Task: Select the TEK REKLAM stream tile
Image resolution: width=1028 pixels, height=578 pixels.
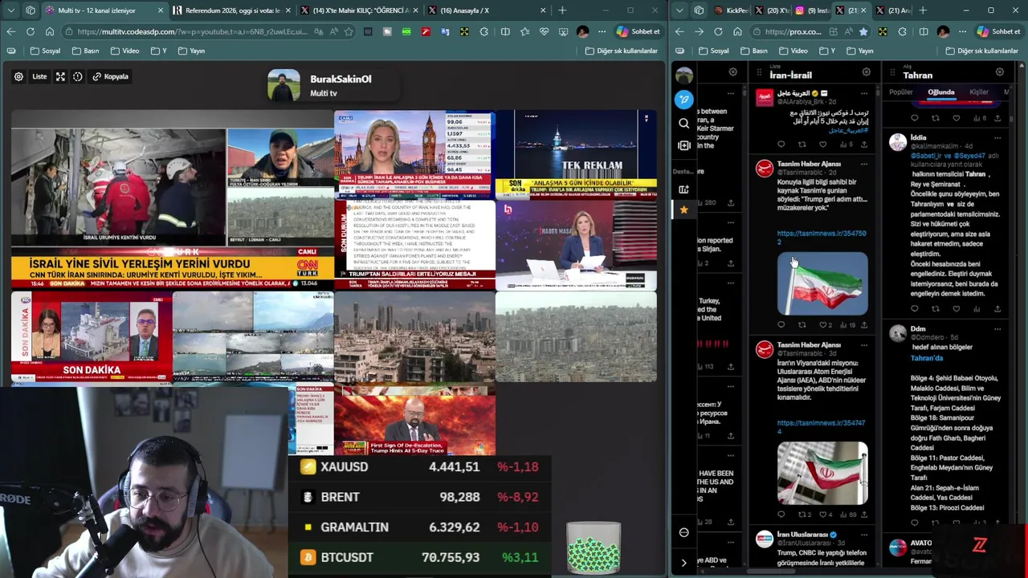Action: coord(576,154)
